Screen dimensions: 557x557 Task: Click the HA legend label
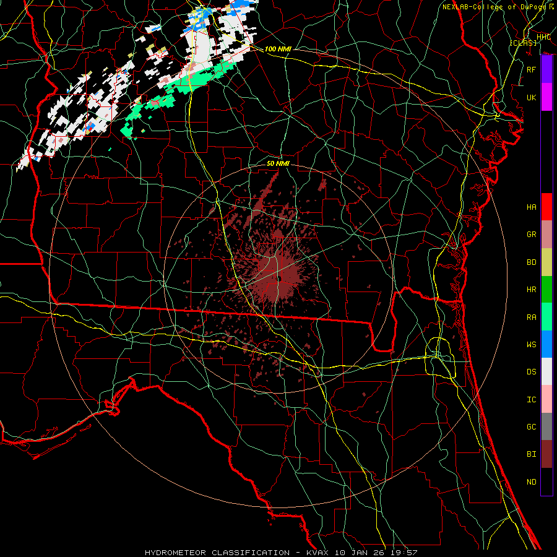pyautogui.click(x=531, y=207)
